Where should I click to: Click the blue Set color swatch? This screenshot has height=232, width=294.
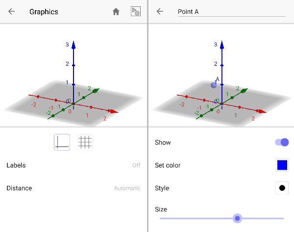282,165
